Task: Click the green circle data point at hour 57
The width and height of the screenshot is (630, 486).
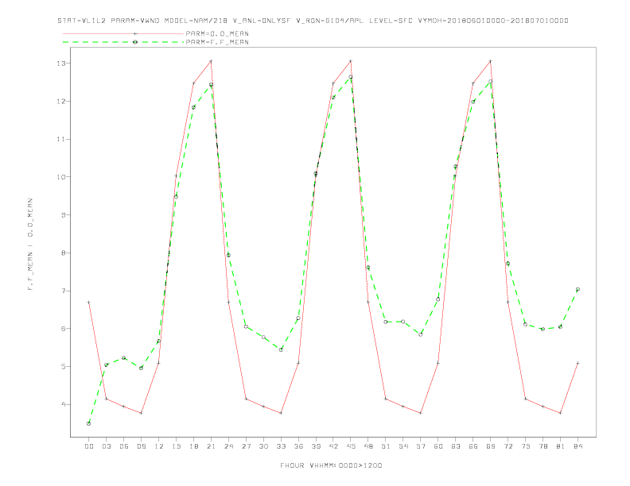Action: [421, 334]
